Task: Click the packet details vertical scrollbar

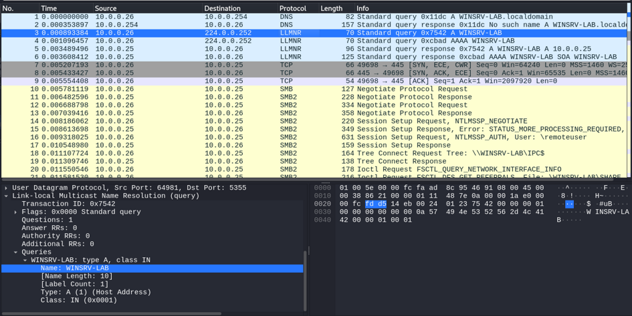Action: coord(306,281)
